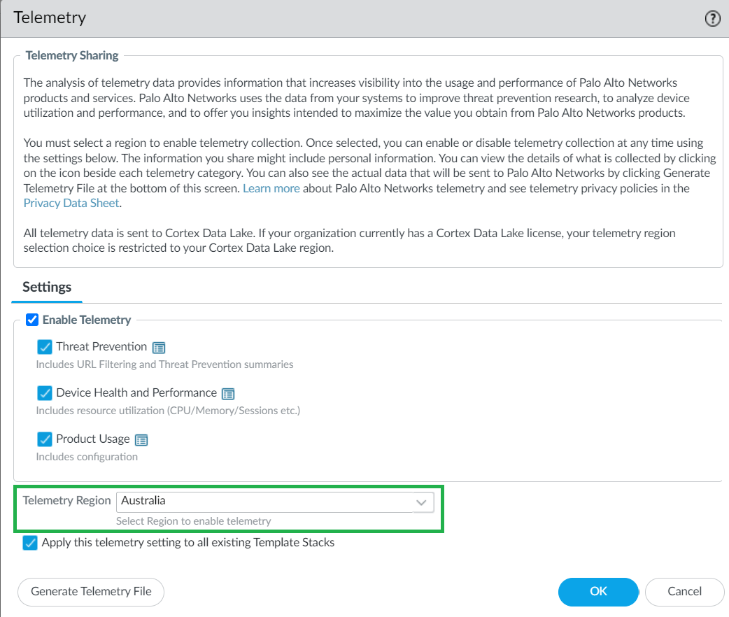The width and height of the screenshot is (729, 617).
Task: Switch to the Settings tab
Action: click(47, 287)
